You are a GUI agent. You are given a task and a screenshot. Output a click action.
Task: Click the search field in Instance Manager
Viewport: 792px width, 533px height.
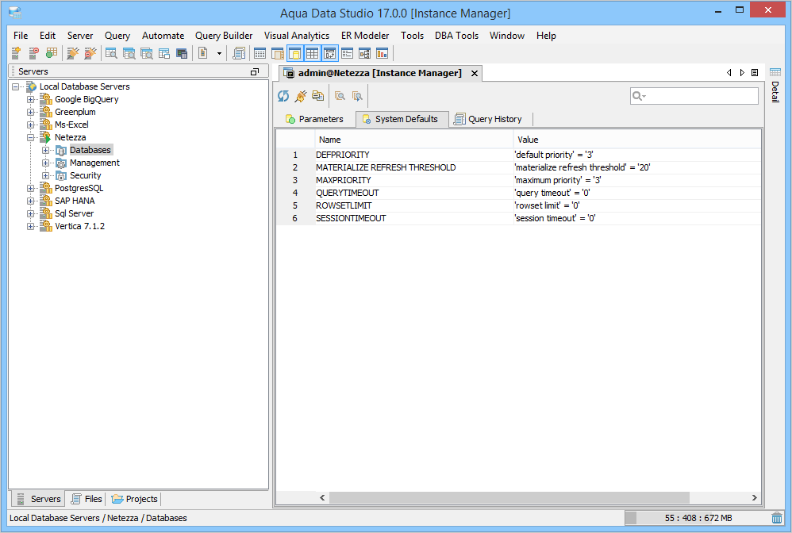[694, 96]
